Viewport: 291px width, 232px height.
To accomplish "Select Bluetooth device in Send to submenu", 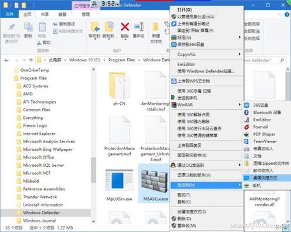I will click(x=267, y=112).
